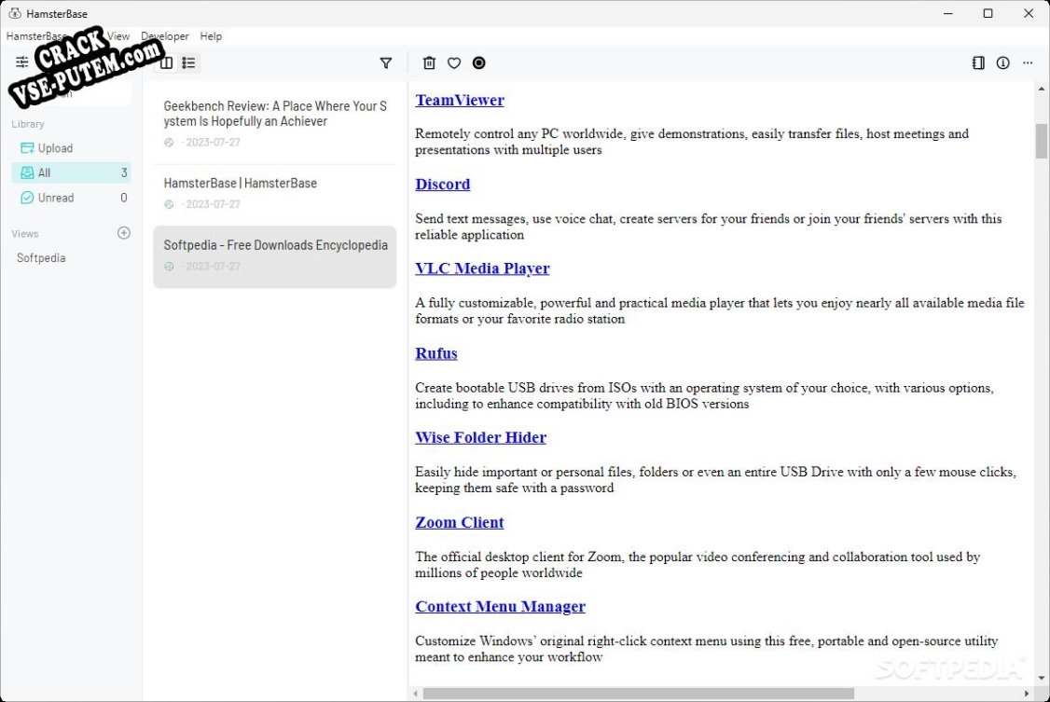
Task: Open the Softpedia saved view
Action: [41, 258]
